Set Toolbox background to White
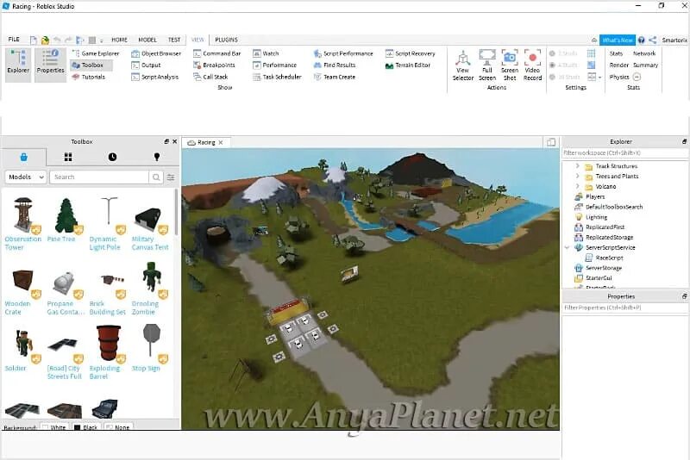 point(53,427)
